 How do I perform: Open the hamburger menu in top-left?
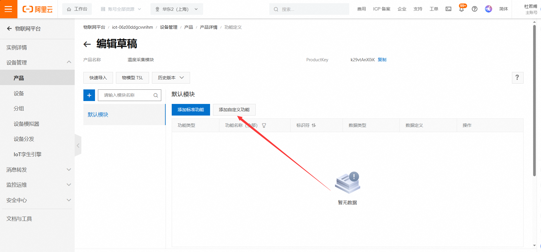(x=8, y=9)
